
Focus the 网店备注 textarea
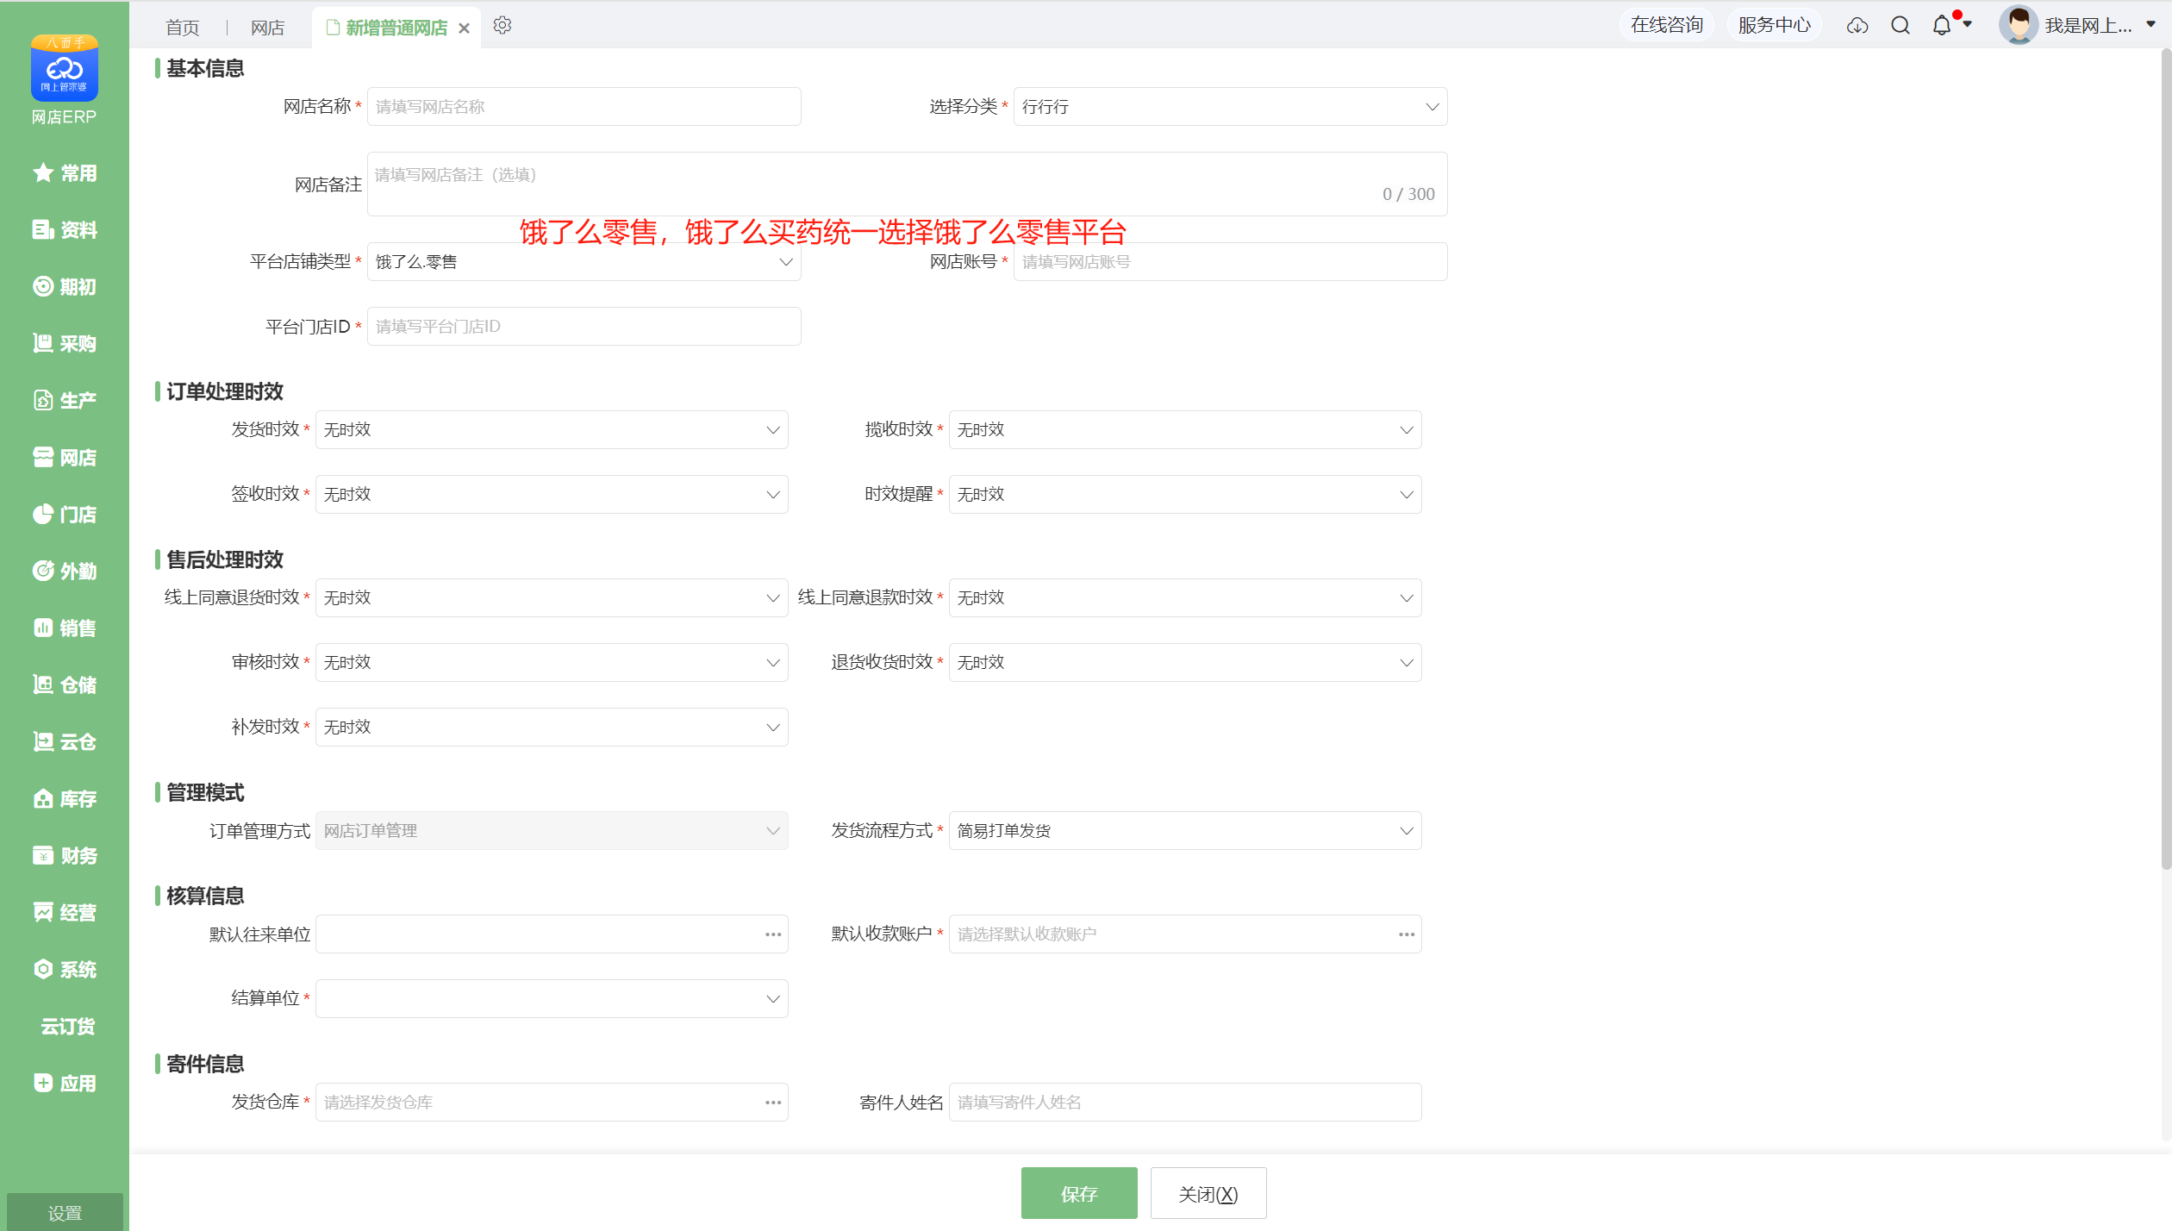pos(907,184)
